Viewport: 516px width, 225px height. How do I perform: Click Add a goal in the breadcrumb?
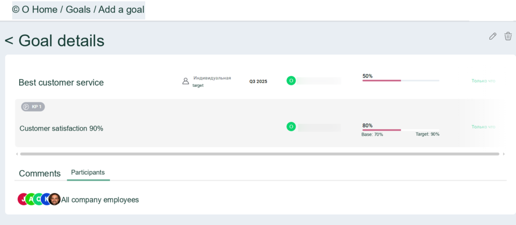tap(121, 10)
